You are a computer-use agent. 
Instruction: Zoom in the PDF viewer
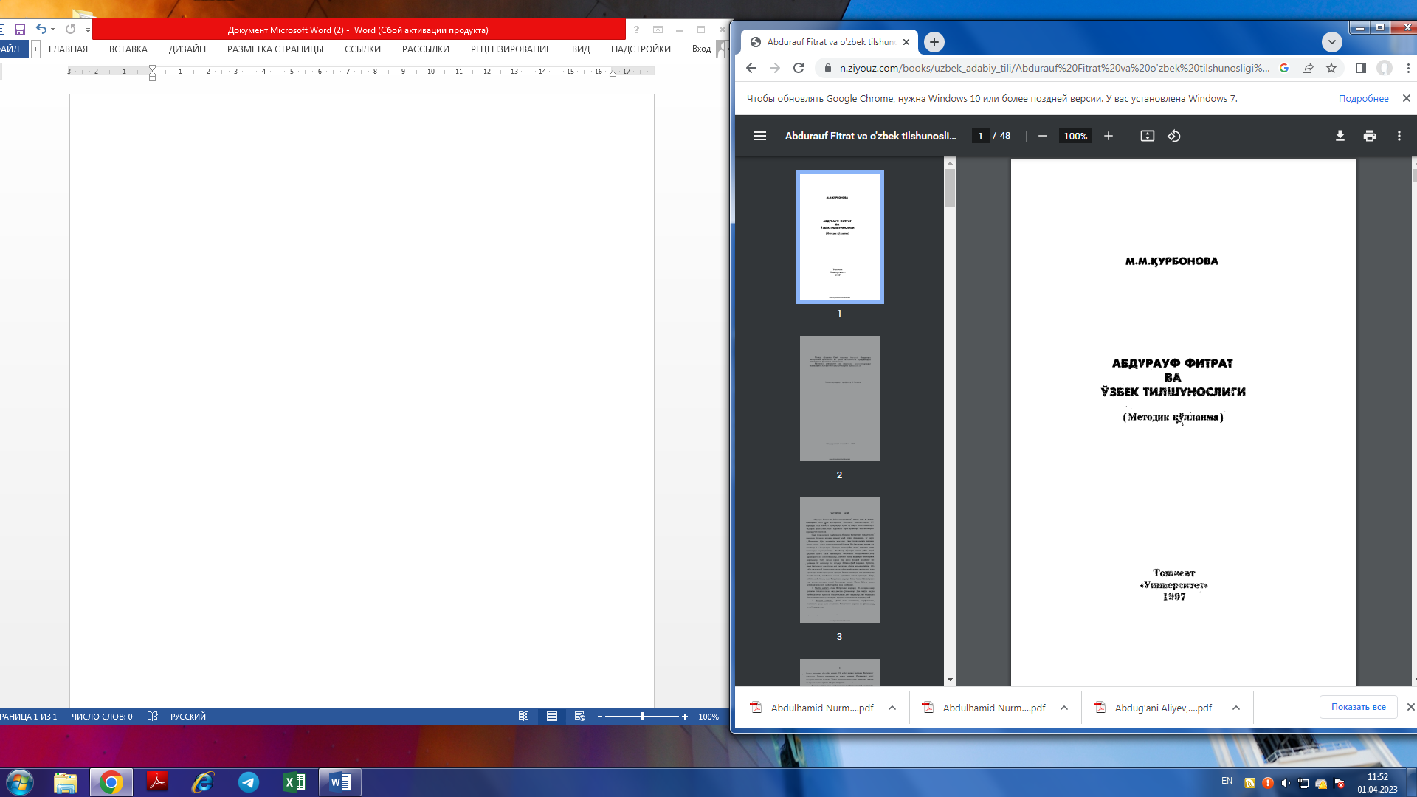(1108, 136)
